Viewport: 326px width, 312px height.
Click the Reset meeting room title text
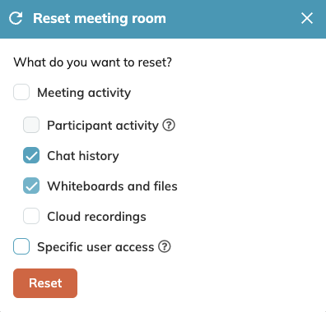(100, 19)
